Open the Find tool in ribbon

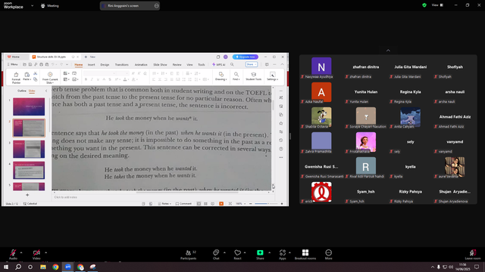point(236,76)
